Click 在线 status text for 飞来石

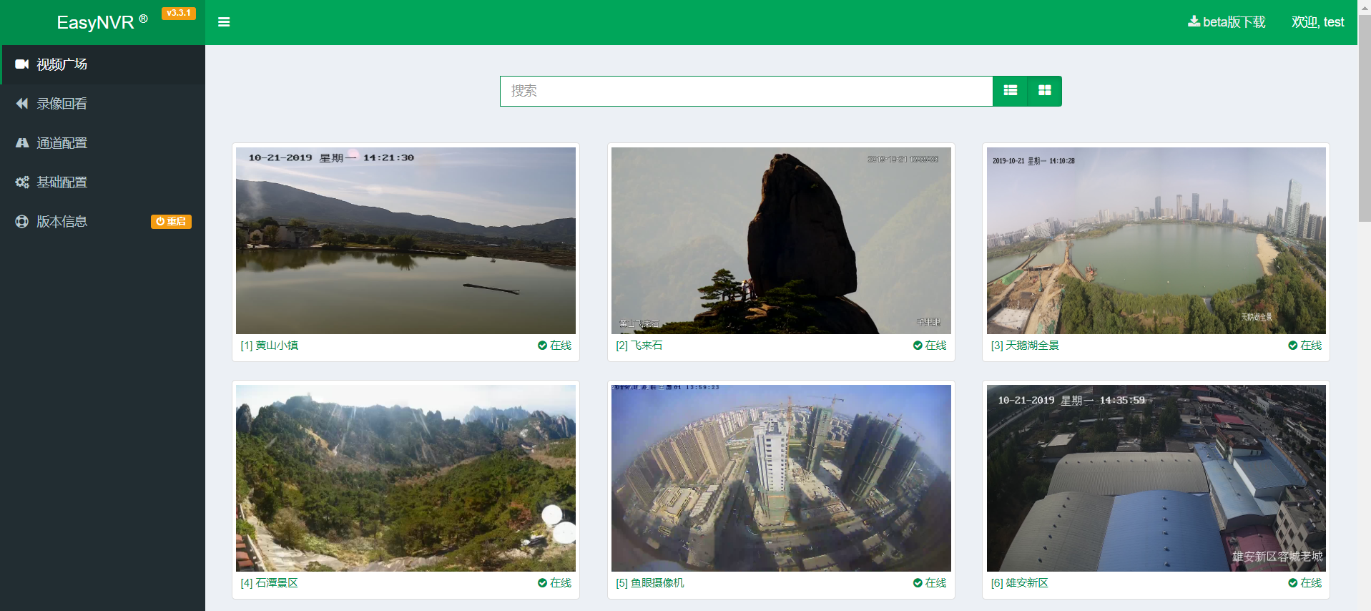(936, 346)
